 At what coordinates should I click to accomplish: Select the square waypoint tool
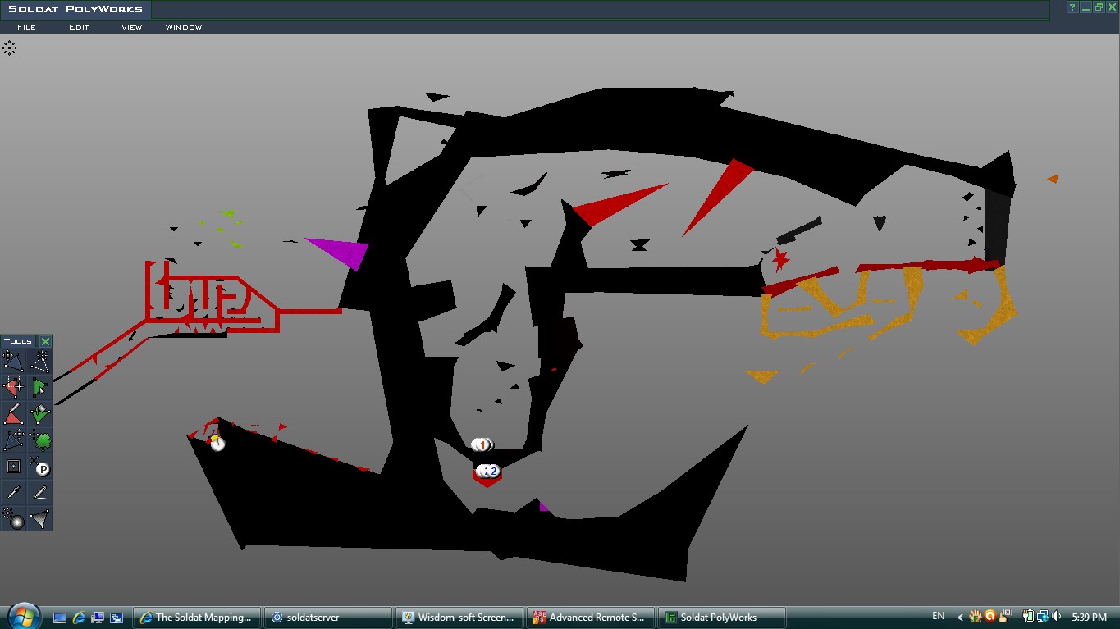(x=13, y=467)
